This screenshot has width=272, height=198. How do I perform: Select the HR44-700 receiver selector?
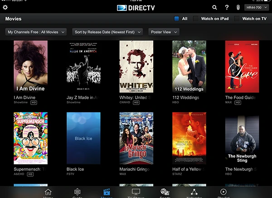(256, 8)
